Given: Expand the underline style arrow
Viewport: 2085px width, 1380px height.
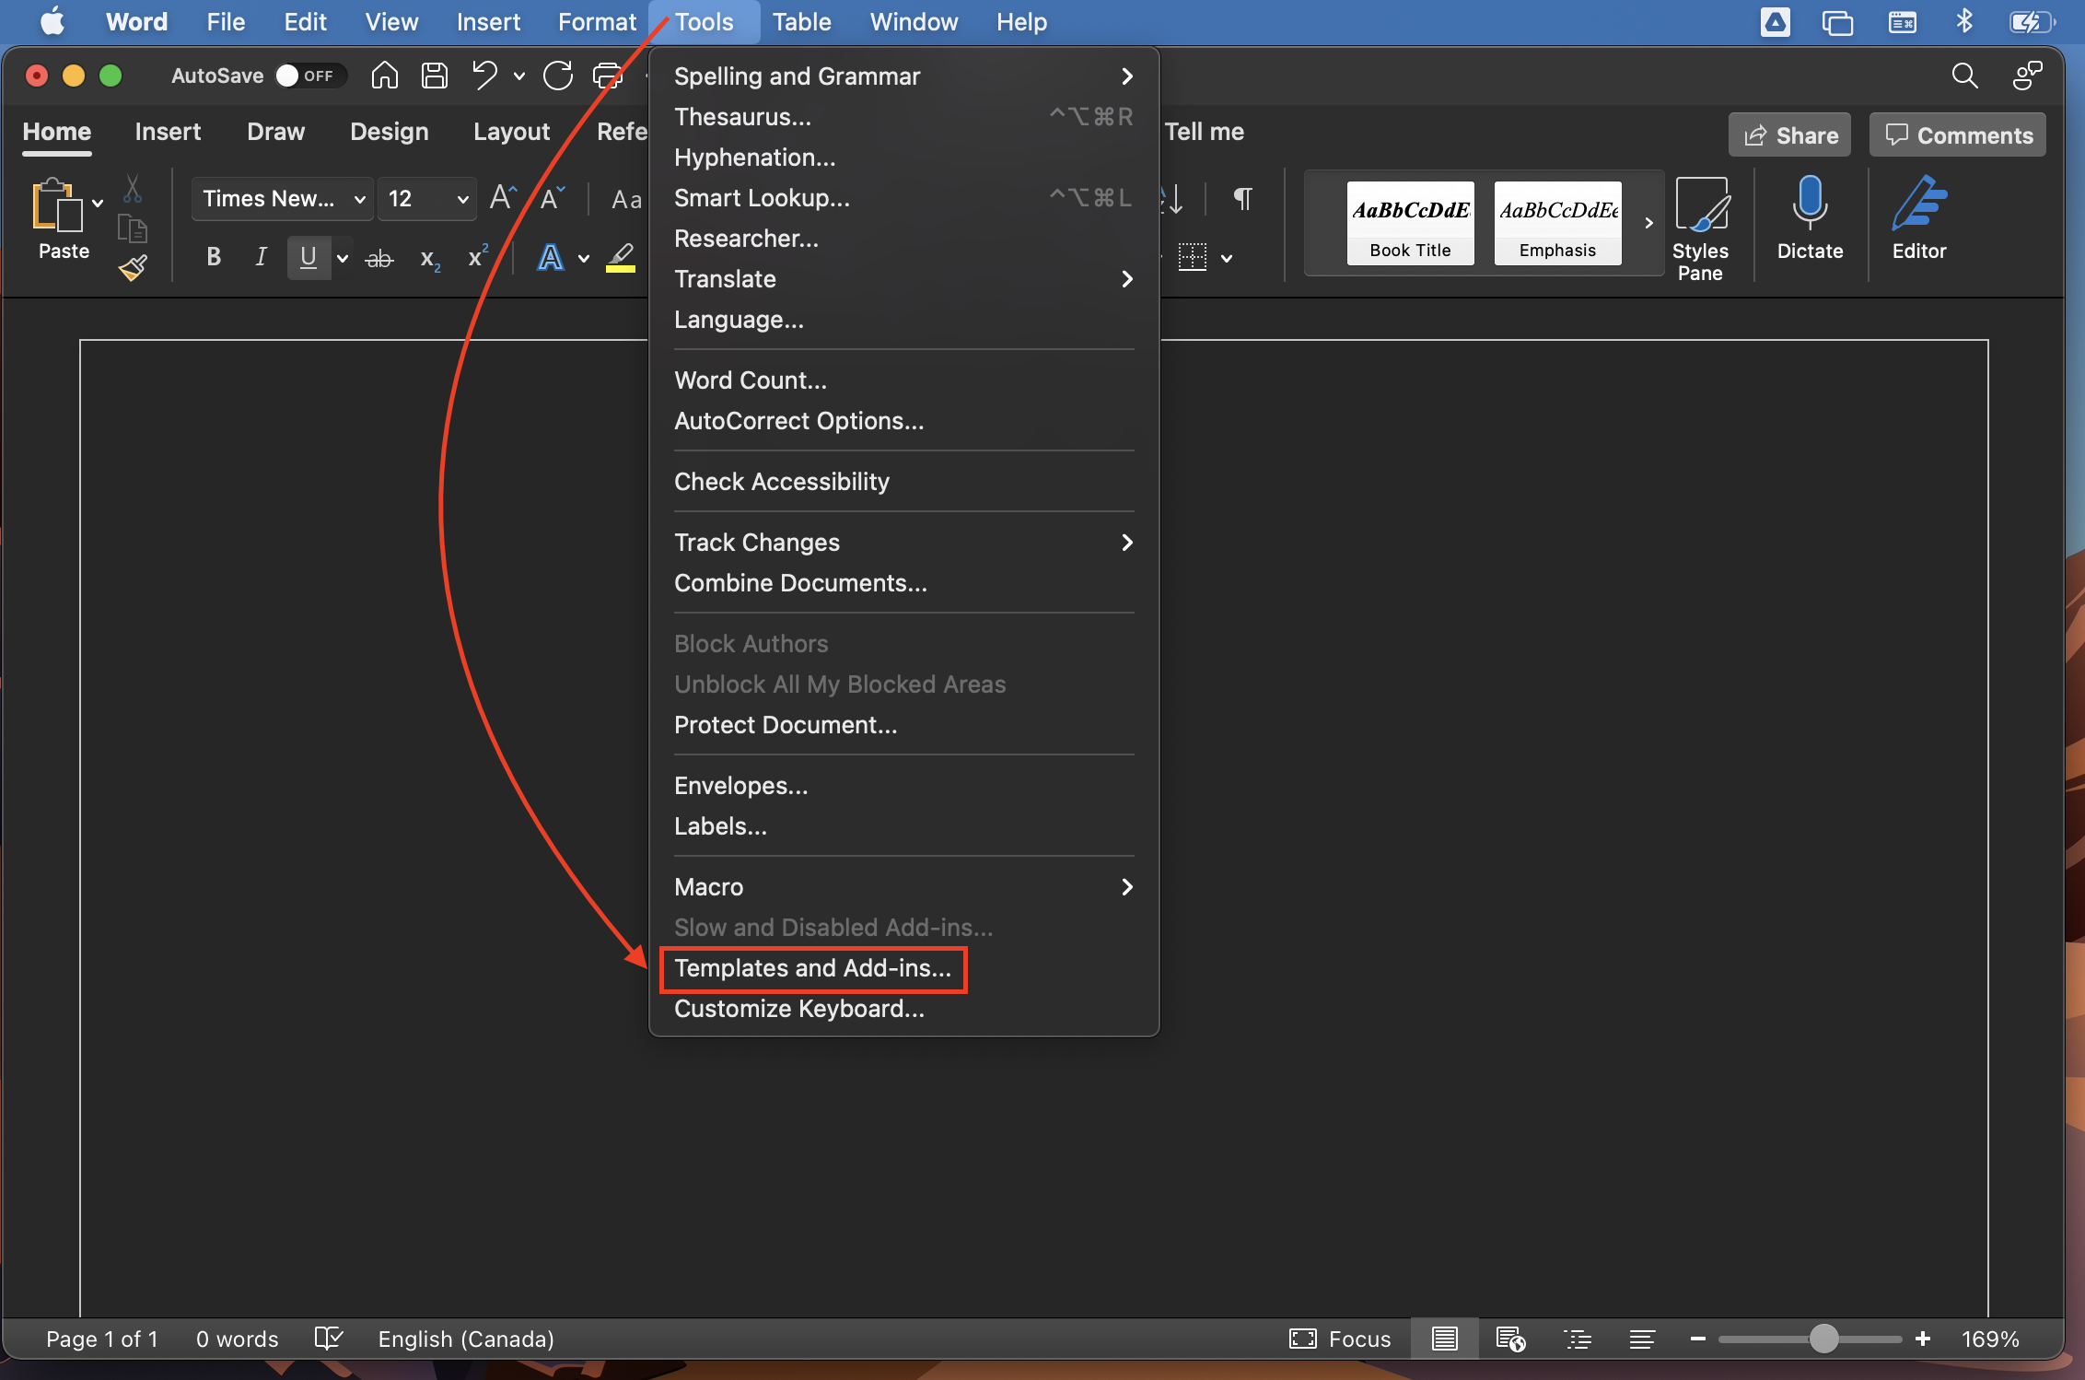Looking at the screenshot, I should [x=343, y=259].
